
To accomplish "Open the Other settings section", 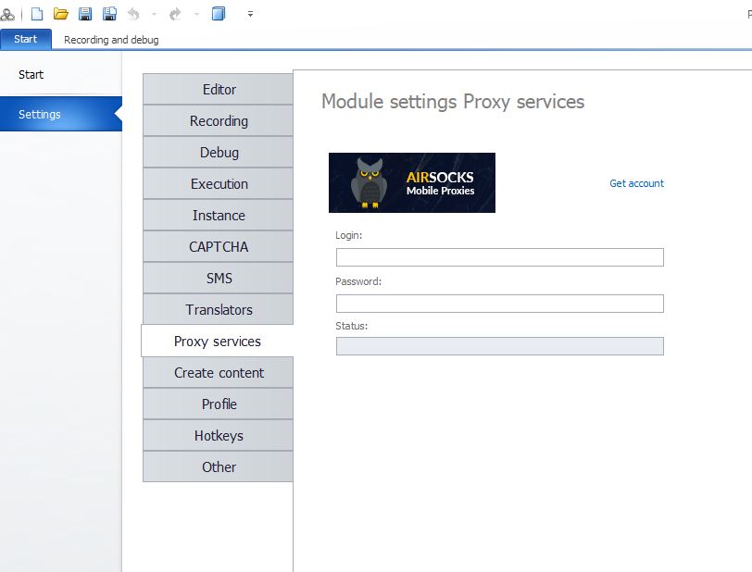I will coord(218,467).
